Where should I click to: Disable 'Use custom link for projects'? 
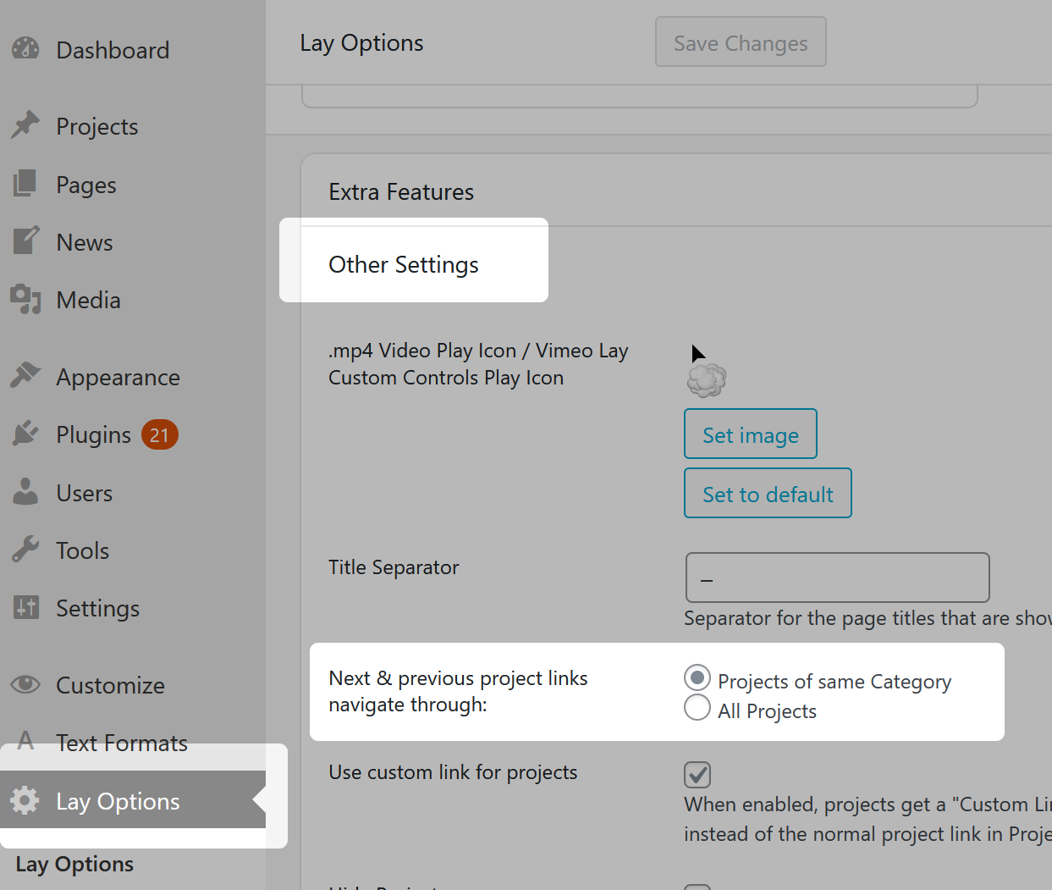coord(697,774)
